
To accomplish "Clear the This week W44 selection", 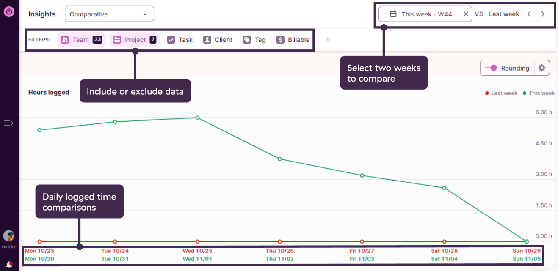I will click(466, 14).
